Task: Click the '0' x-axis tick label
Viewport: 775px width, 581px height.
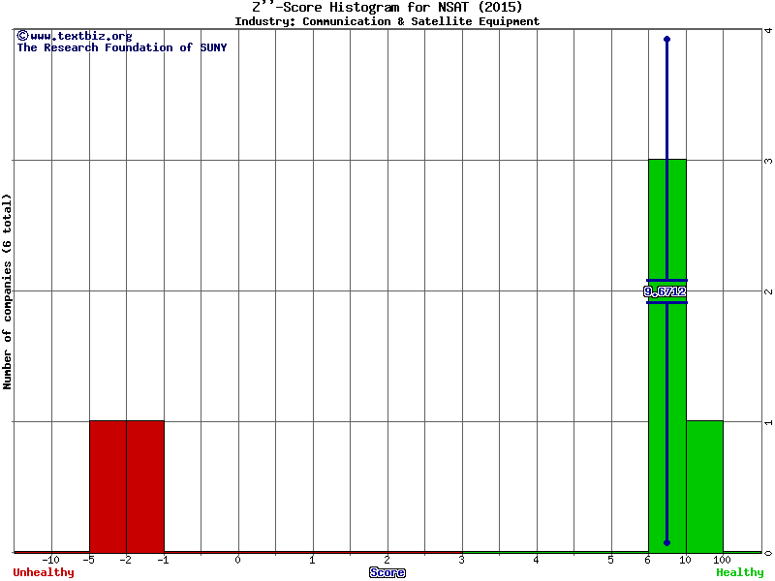Action: pos(237,560)
